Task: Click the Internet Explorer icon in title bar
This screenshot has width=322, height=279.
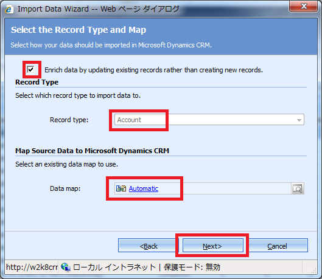Action: (9, 9)
